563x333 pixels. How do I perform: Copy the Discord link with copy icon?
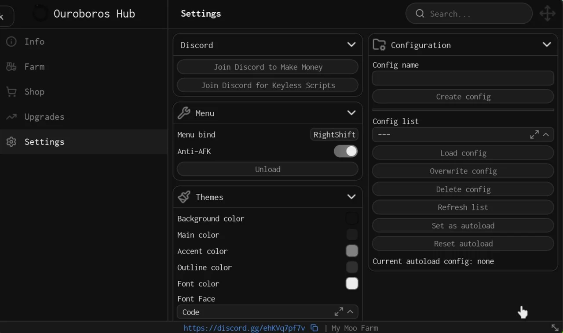(x=314, y=328)
